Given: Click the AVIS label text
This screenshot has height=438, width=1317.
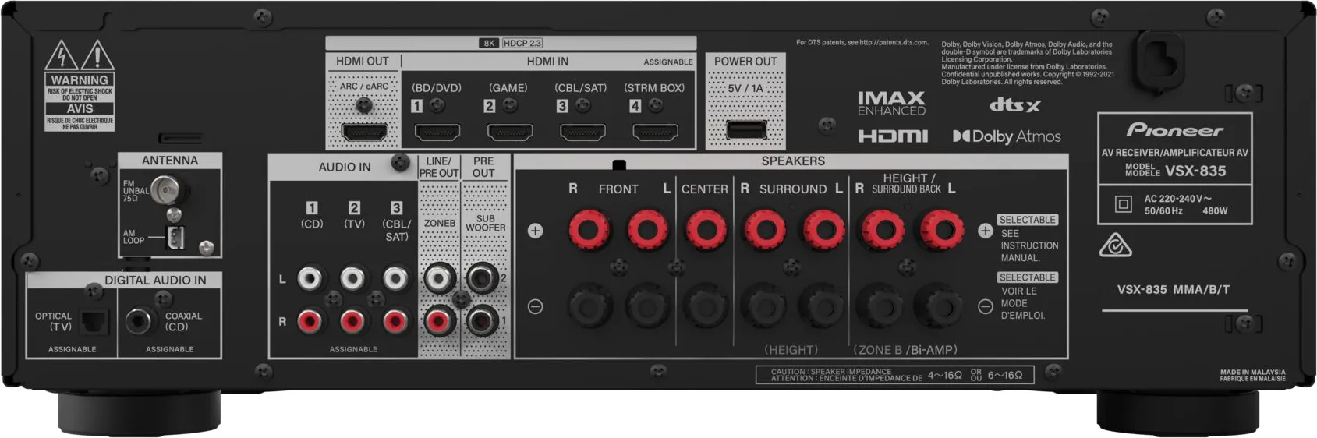Looking at the screenshot, I should click(80, 109).
